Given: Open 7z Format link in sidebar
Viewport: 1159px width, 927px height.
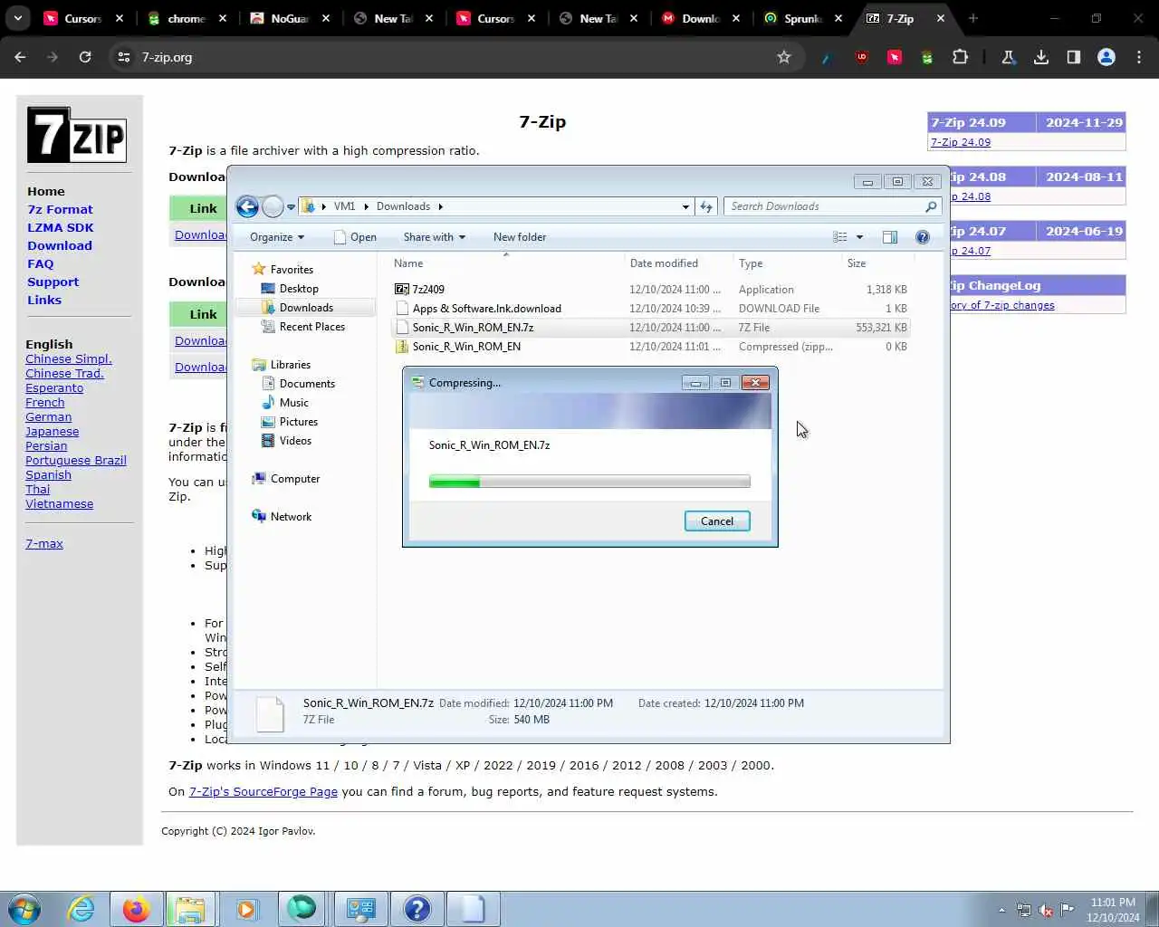Looking at the screenshot, I should tap(60, 209).
